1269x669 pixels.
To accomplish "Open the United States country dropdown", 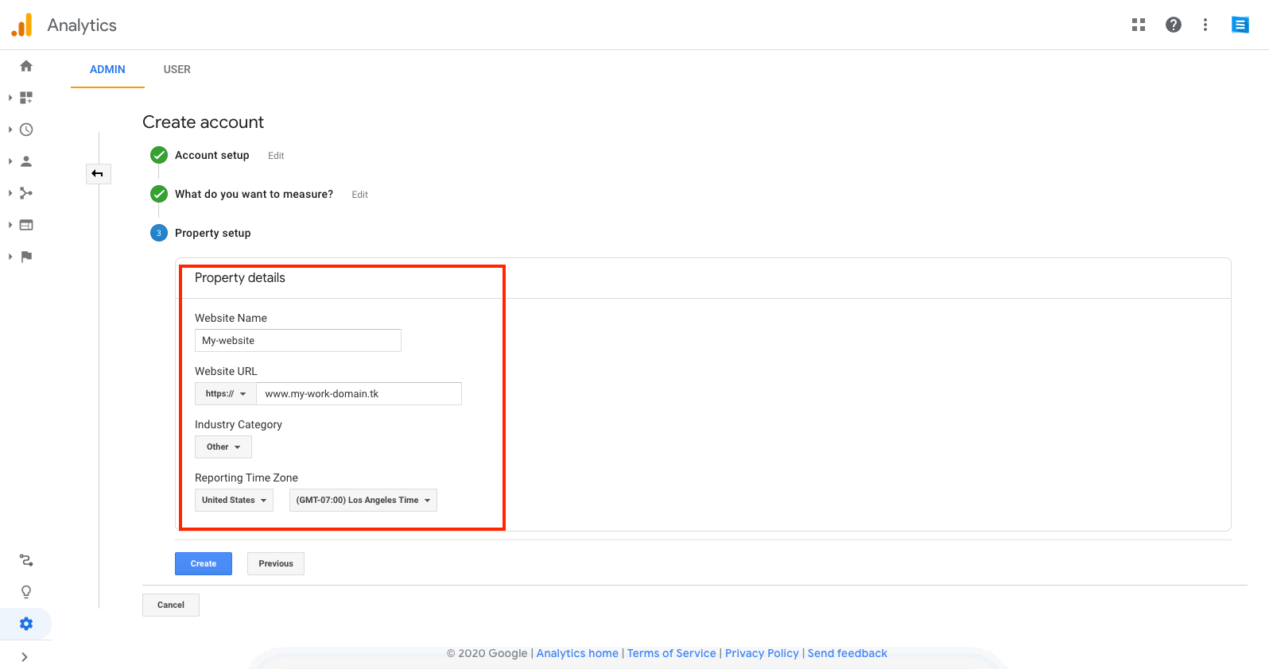I will pyautogui.click(x=234, y=501).
